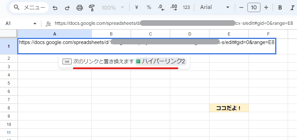
Task: Click the ハイパーリンク2 link chip
Action: 161,61
